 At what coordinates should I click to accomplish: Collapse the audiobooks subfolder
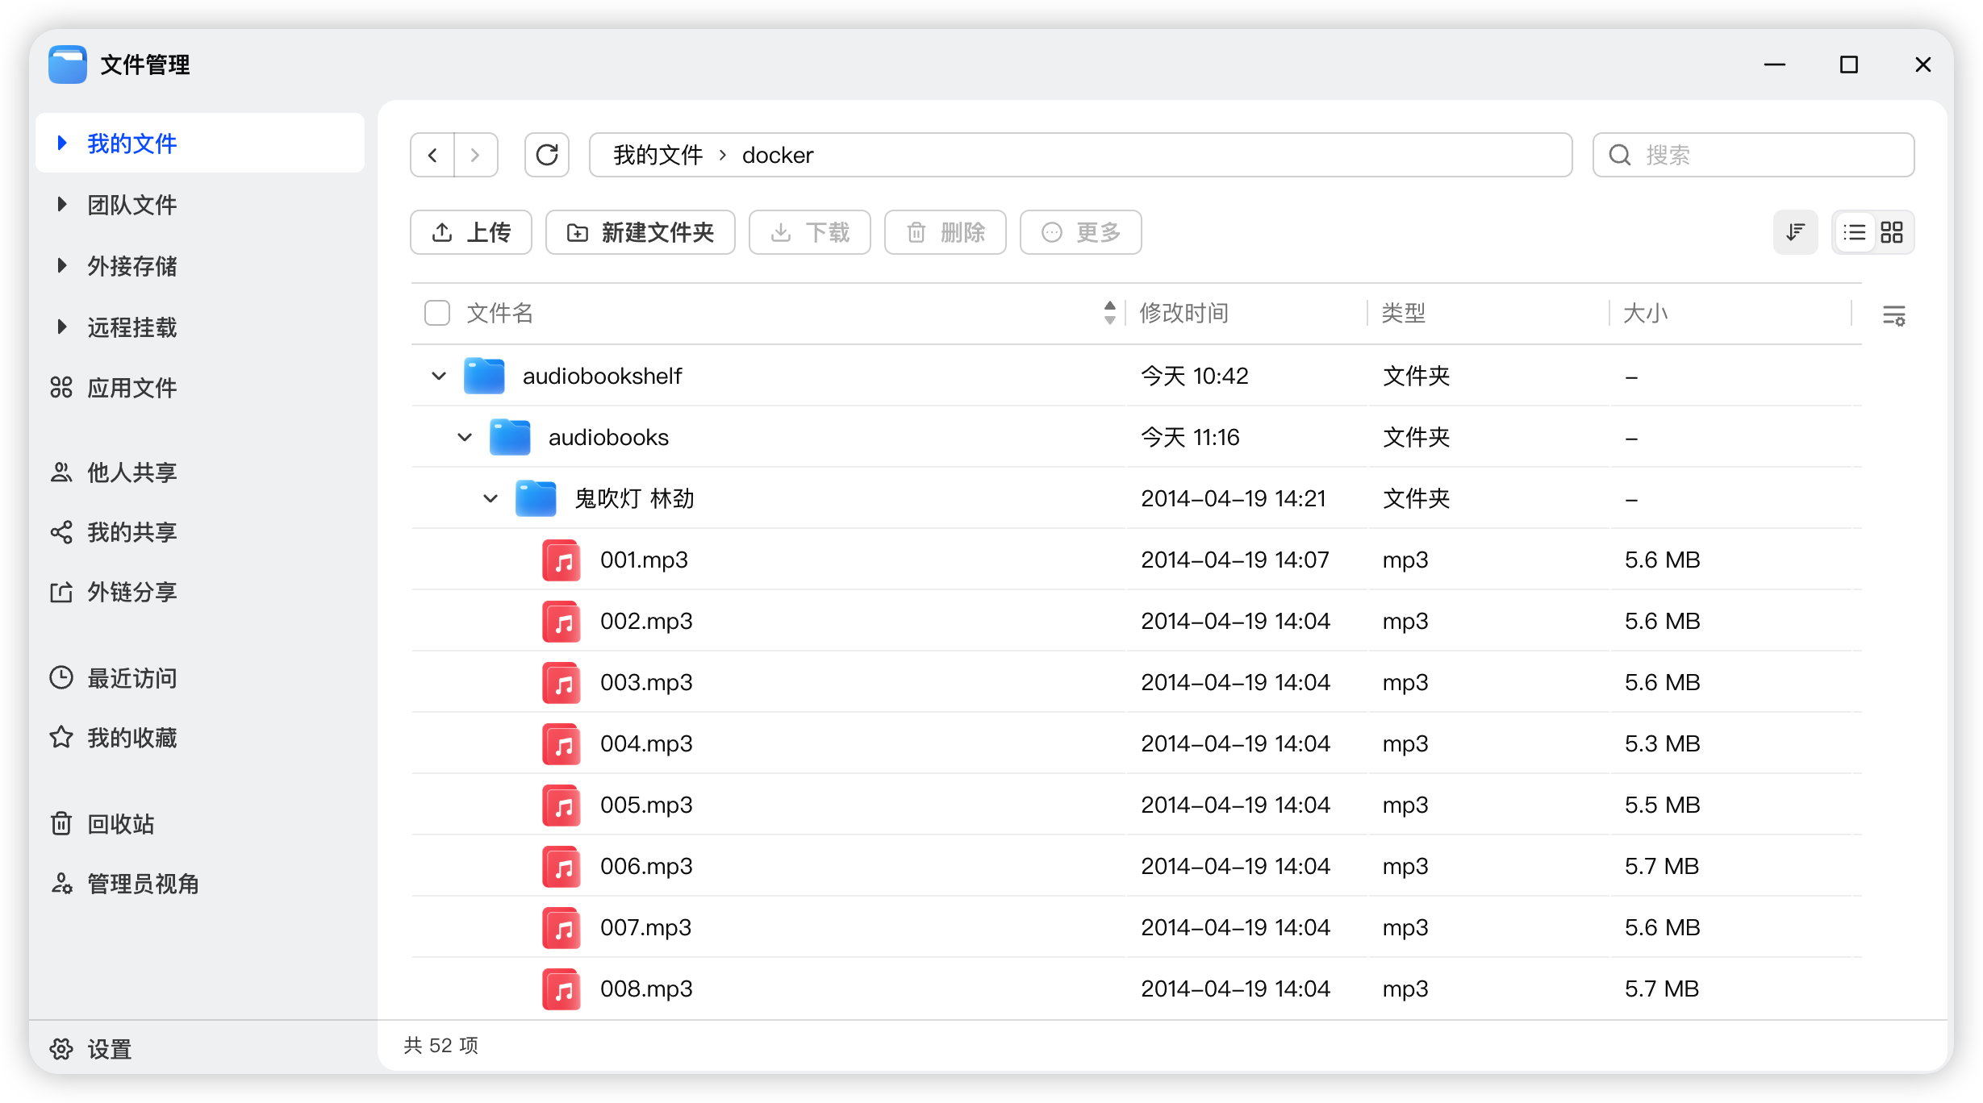click(x=465, y=438)
